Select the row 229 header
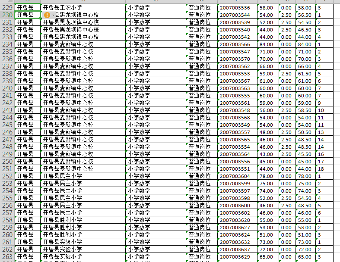Image resolution: width=340 pixels, height=262 pixels. click(x=7, y=8)
